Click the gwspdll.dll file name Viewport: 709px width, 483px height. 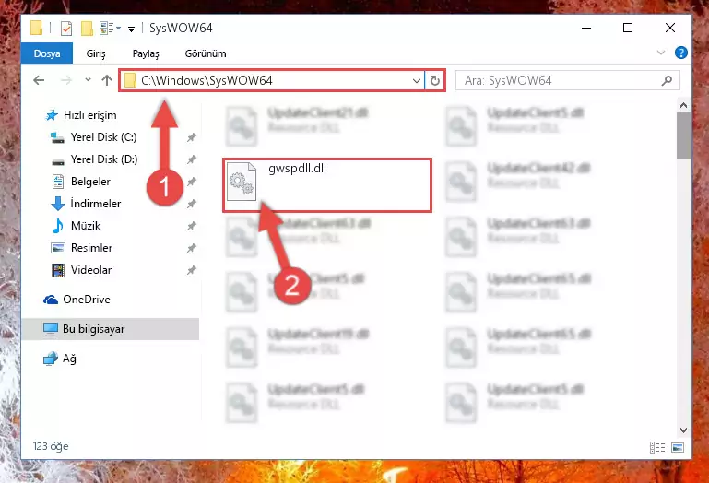297,169
